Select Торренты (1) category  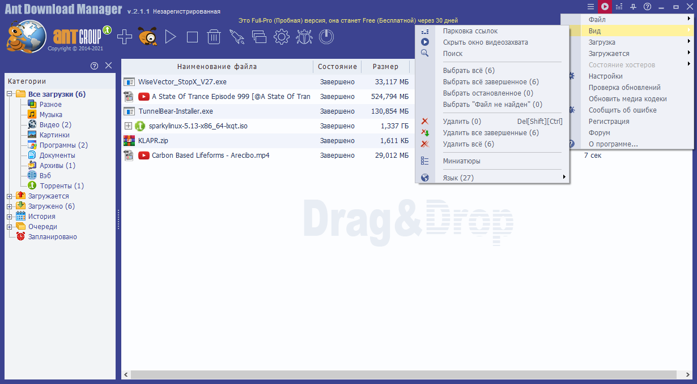pos(62,185)
